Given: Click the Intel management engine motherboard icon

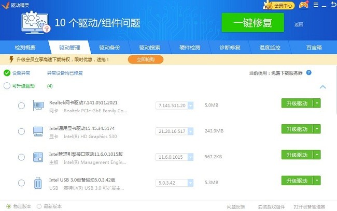Looking at the screenshot, I should [38, 157].
